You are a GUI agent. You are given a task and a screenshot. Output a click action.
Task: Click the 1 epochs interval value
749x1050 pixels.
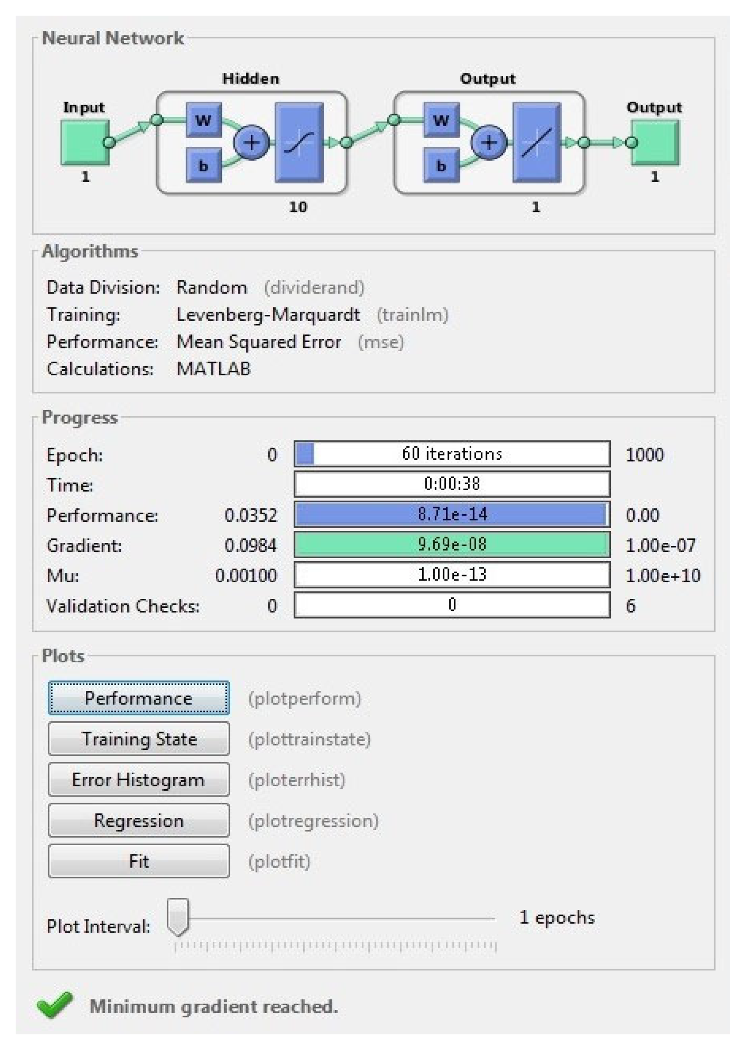coord(557,917)
